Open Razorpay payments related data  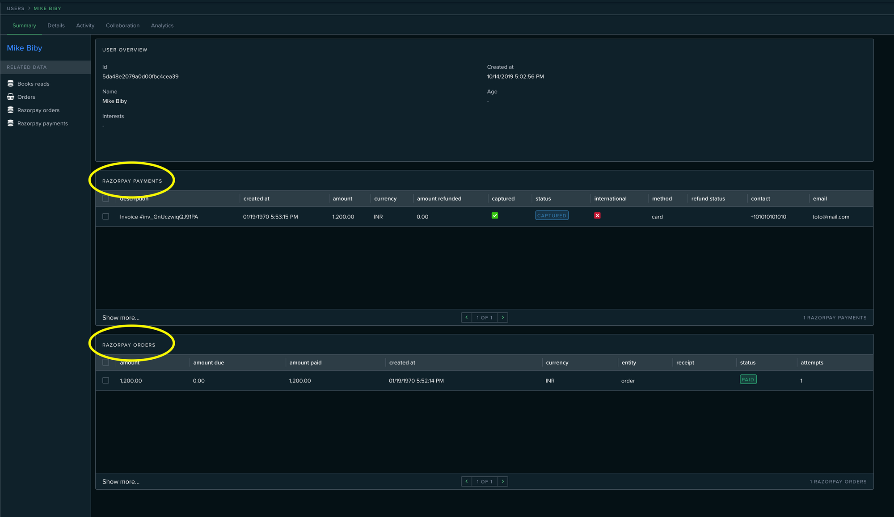pyautogui.click(x=42, y=123)
